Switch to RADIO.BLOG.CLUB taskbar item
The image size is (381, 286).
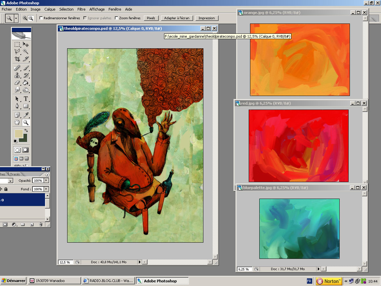click(108, 281)
